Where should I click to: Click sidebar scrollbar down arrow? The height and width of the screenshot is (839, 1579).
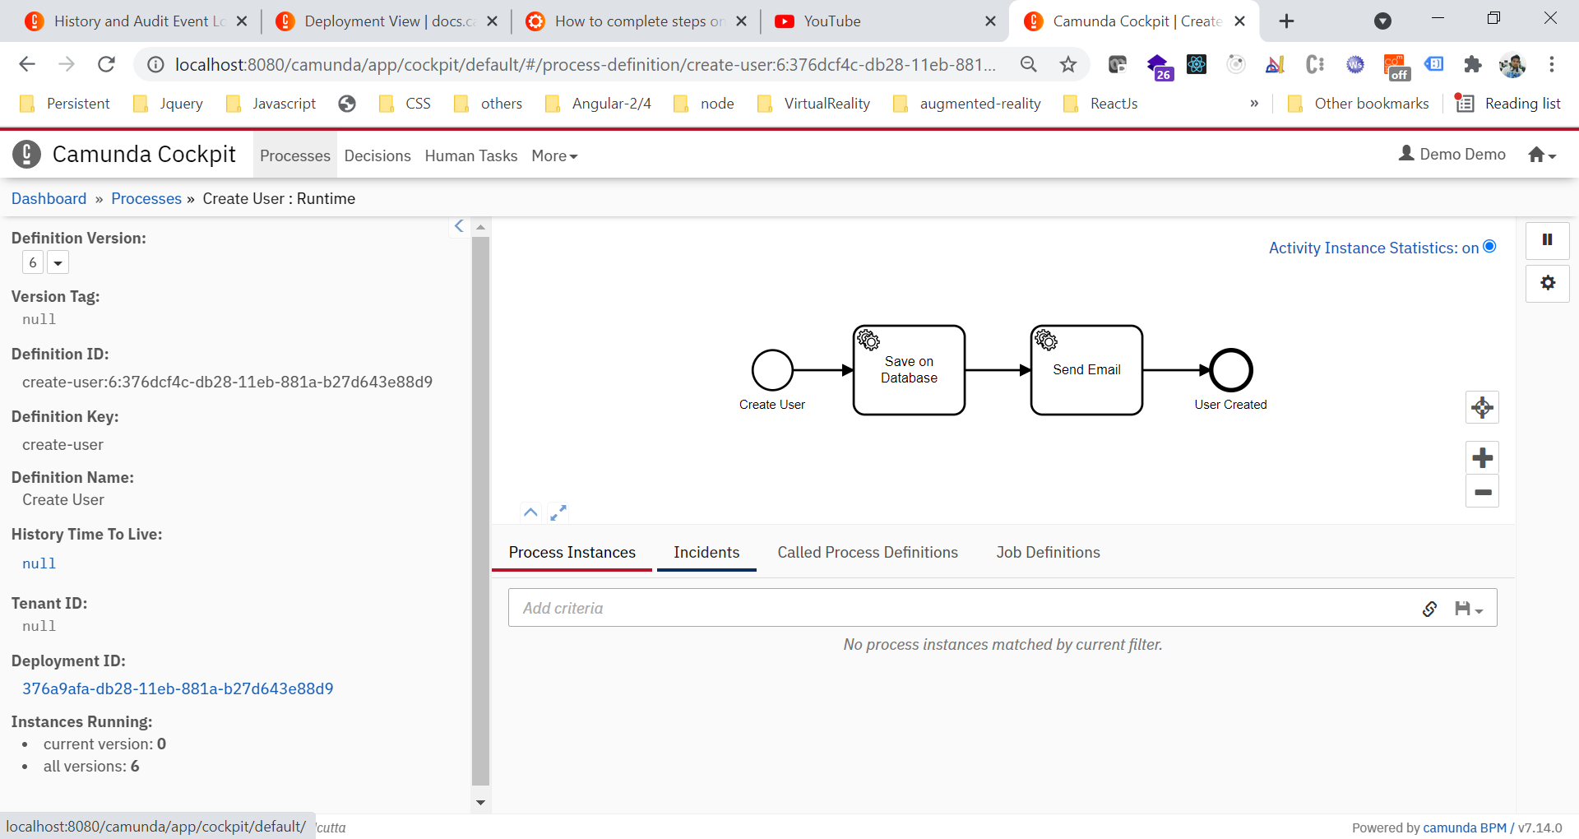pyautogui.click(x=481, y=802)
